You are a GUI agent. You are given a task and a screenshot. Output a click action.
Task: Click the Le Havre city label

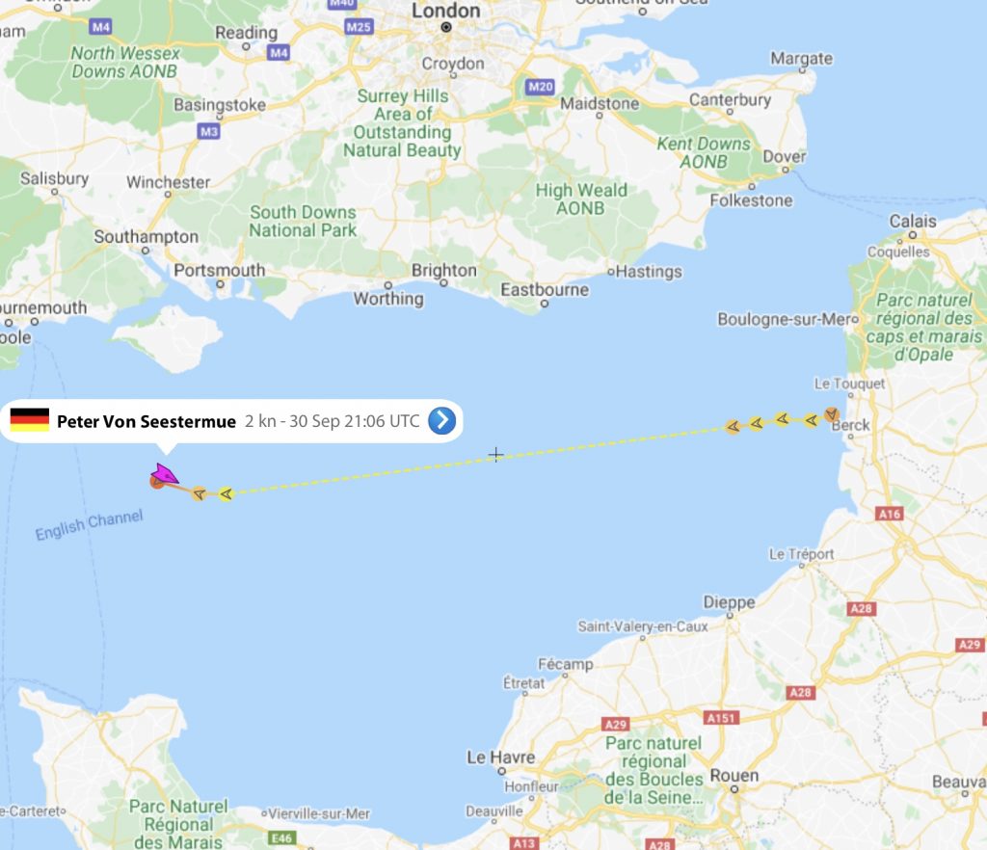(500, 757)
